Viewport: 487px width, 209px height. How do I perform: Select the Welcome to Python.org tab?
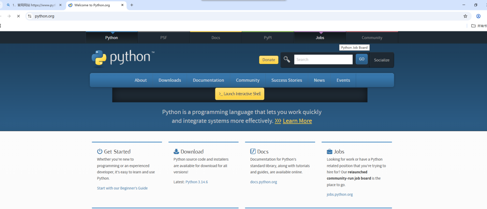click(x=96, y=5)
